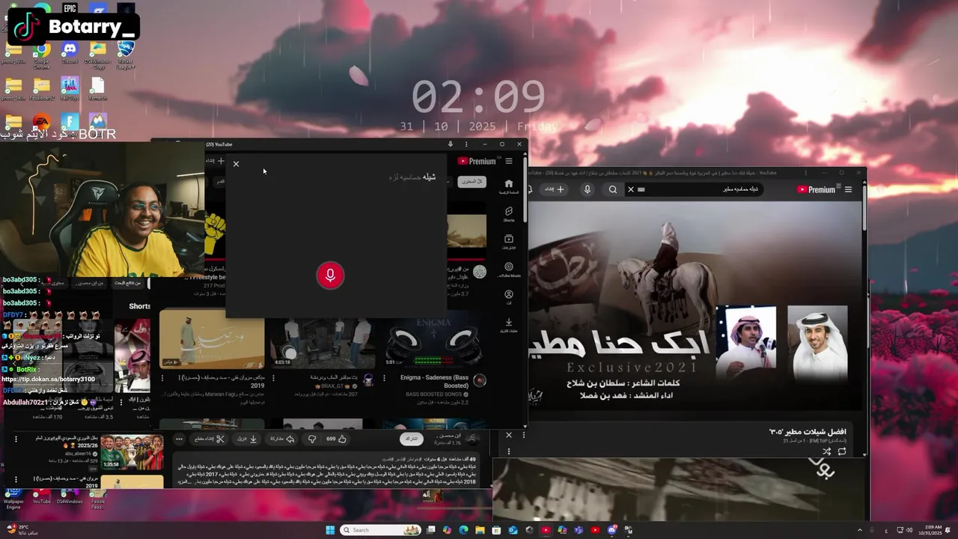Click BRAX_GT channel name
The image size is (958, 539).
point(332,386)
